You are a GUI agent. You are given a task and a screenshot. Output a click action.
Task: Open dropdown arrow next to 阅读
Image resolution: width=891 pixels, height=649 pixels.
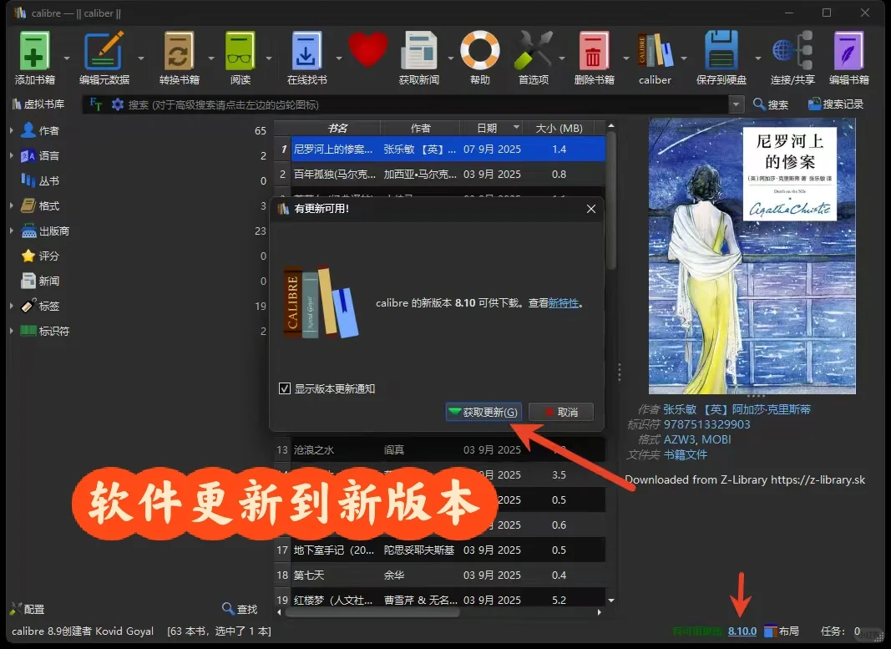coord(269,58)
